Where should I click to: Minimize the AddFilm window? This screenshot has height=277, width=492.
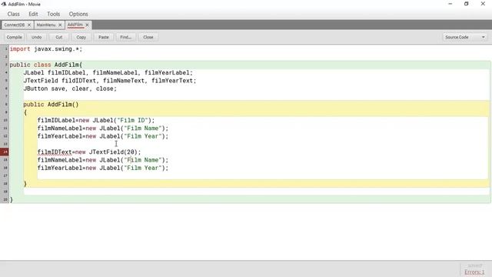pyautogui.click(x=450, y=4)
